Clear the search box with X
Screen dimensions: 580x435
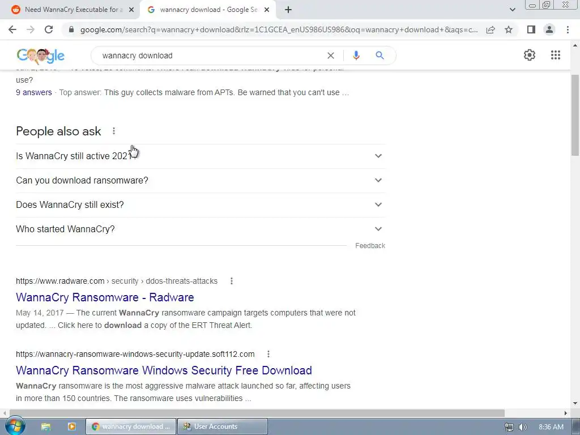tap(331, 56)
